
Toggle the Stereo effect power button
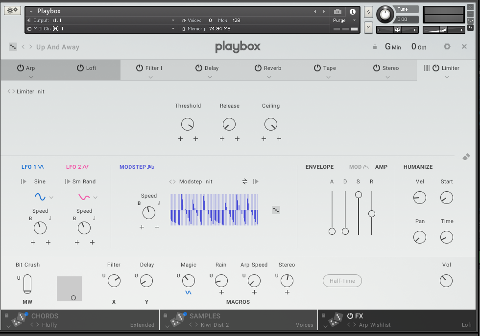pyautogui.click(x=377, y=68)
